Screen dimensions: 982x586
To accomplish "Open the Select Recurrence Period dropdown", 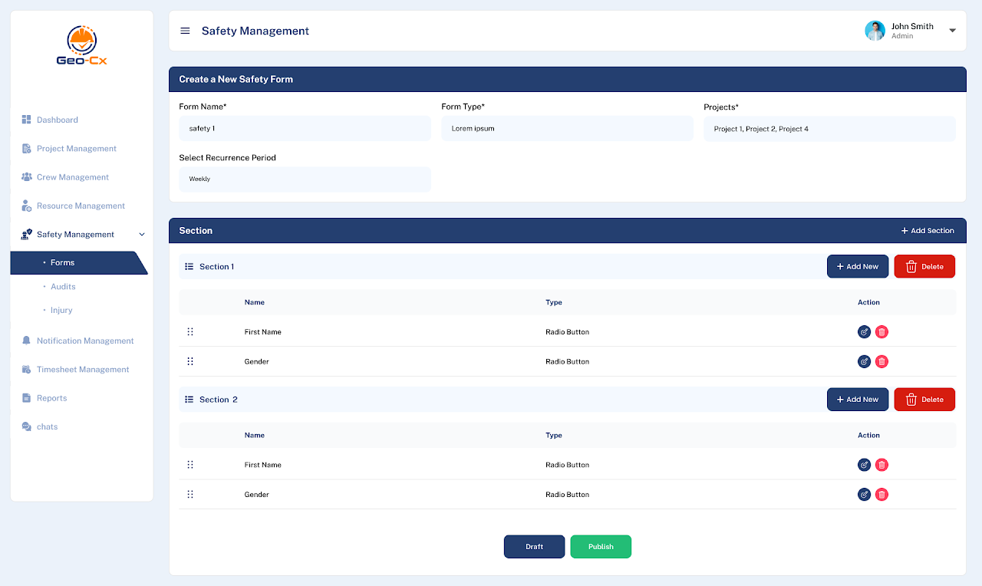I will coord(305,179).
